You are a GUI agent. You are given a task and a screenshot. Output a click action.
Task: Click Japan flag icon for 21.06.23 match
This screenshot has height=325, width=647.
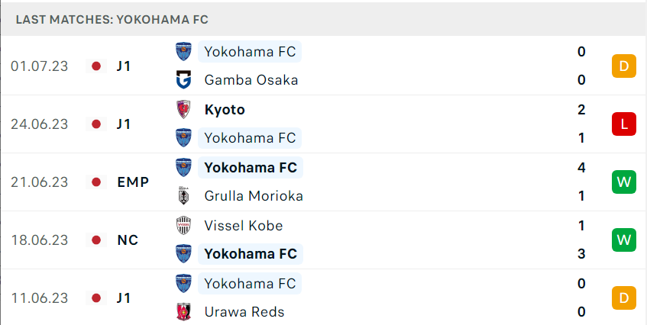pyautogui.click(x=96, y=182)
